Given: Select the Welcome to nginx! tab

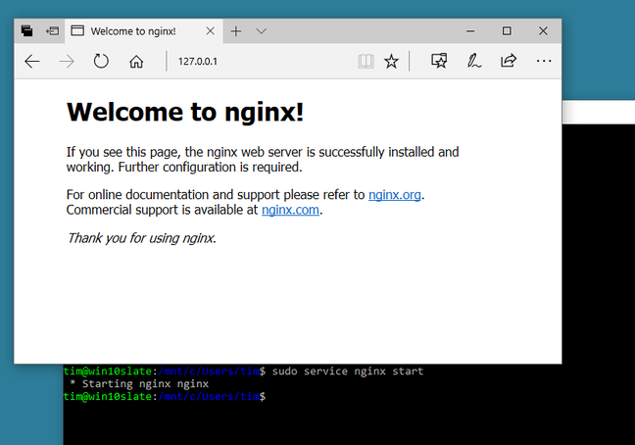Looking at the screenshot, I should 143,31.
